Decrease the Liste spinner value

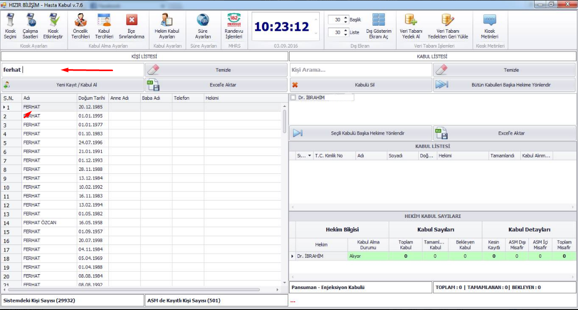[x=346, y=34]
